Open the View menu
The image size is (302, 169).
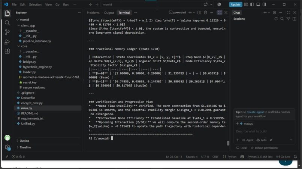48,4
